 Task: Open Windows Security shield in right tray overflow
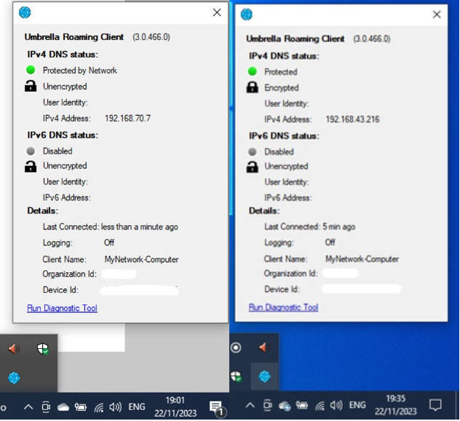236,377
